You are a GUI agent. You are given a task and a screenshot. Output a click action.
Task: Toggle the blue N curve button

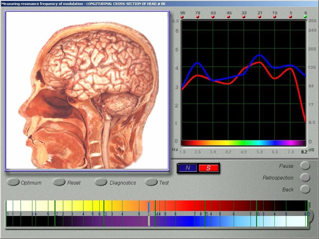(188, 168)
